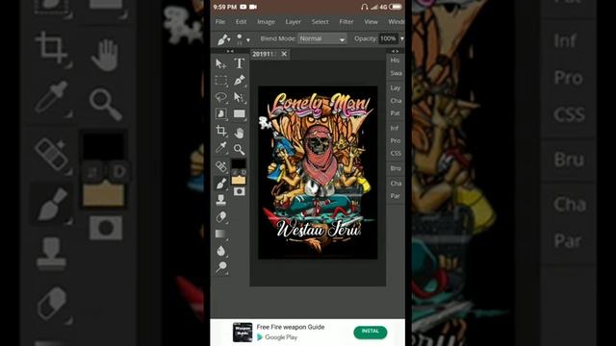616x346 pixels.
Task: Select the Dodge tool
Action: click(x=221, y=267)
